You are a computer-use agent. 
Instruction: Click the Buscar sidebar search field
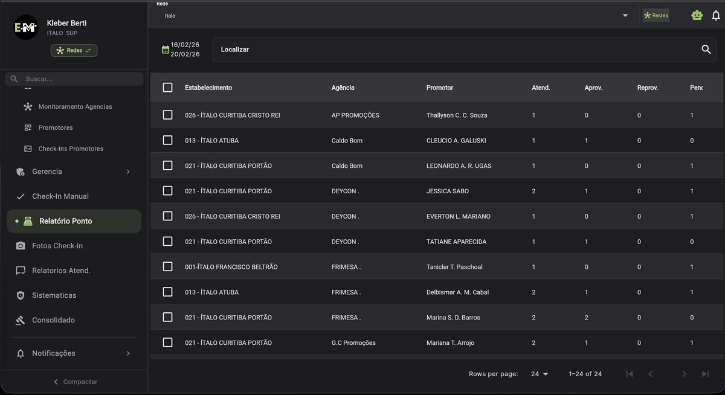79,79
